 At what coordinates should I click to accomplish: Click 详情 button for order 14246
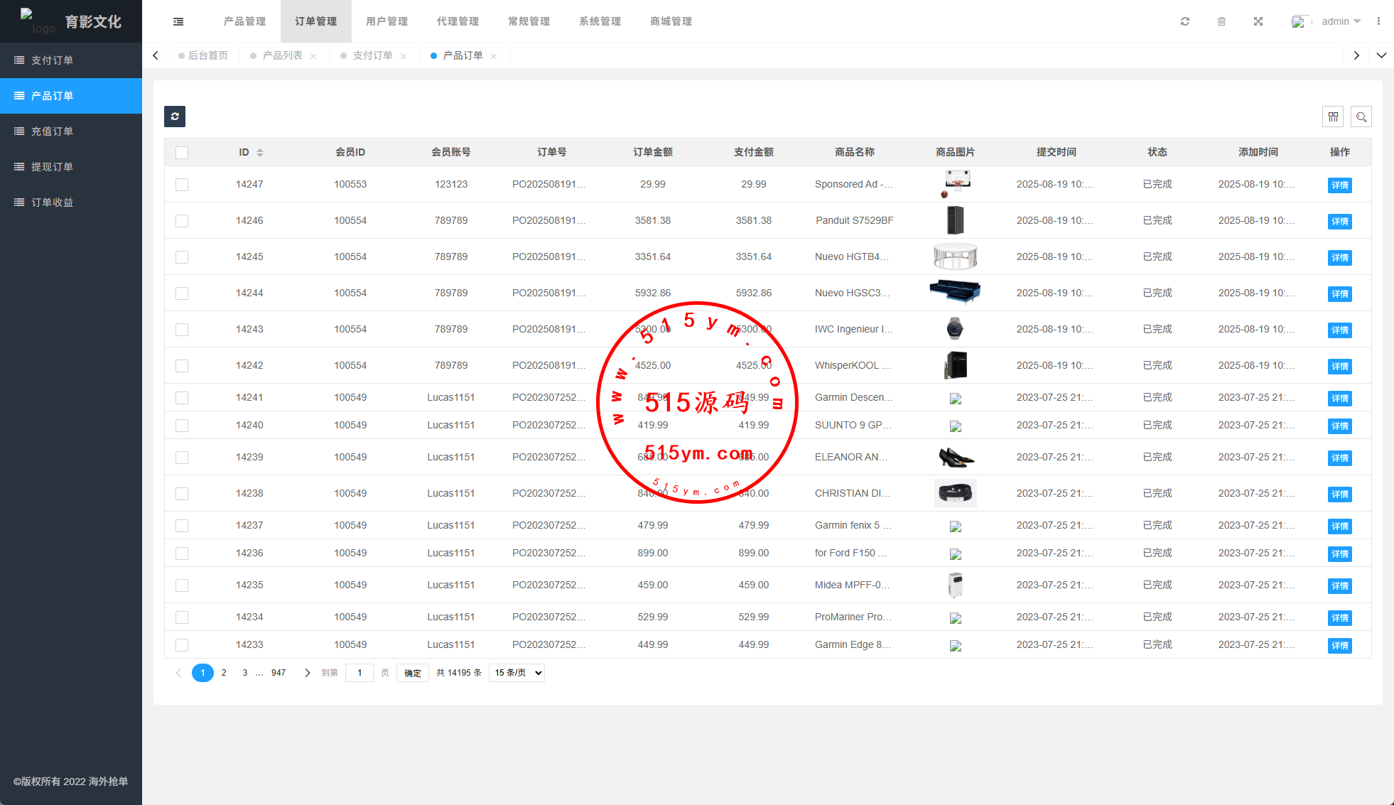pos(1339,222)
